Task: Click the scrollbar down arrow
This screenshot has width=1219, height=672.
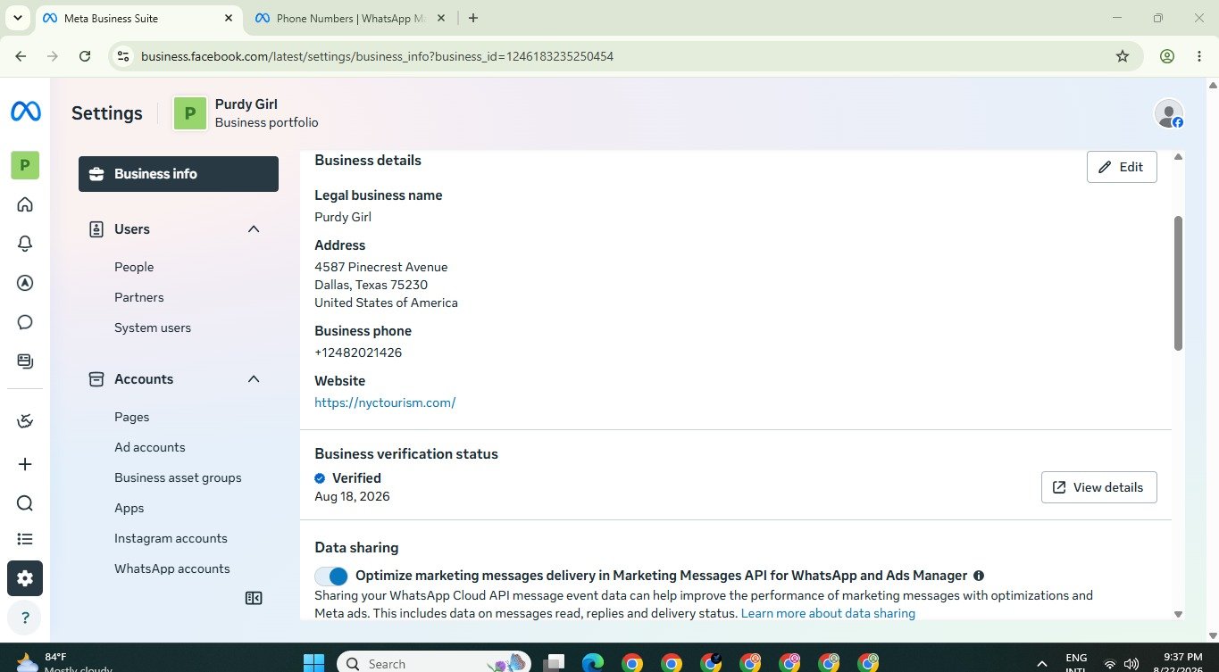Action: [1178, 614]
